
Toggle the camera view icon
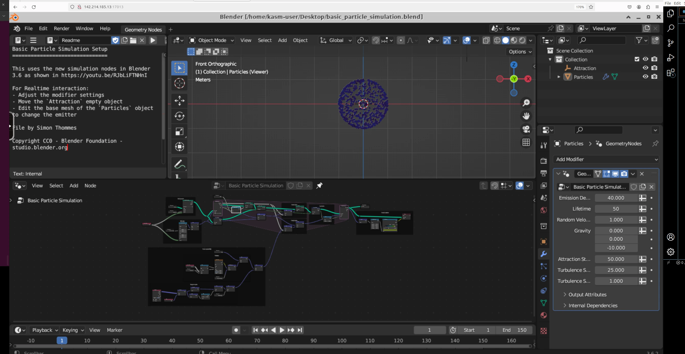pyautogui.click(x=526, y=129)
